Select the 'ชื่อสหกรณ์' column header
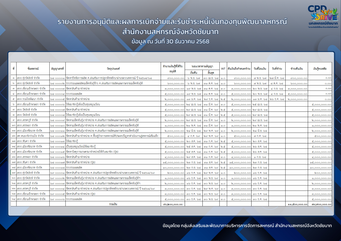This screenshot has width=341, height=241. [x=33, y=69]
